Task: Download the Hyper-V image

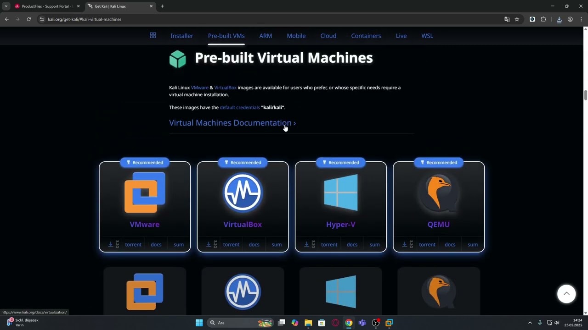Action: pos(306,244)
